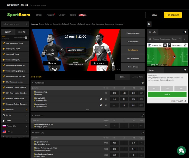189x158 pixels.
Task: Maximize the Билет panel
Action: click(x=185, y=70)
